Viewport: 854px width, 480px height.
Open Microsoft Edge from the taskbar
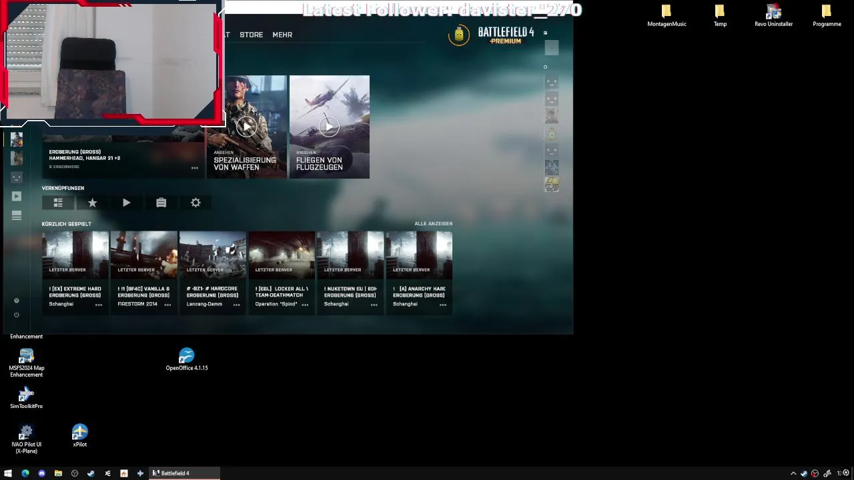[25, 473]
